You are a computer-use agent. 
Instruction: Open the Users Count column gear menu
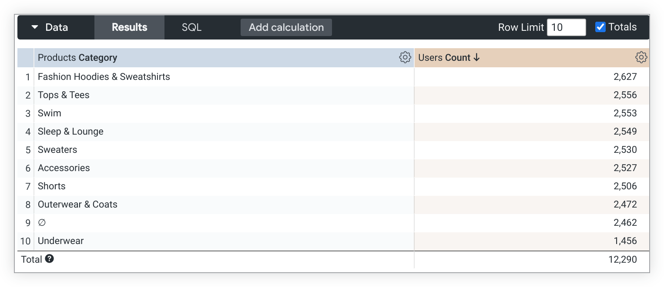(x=641, y=57)
